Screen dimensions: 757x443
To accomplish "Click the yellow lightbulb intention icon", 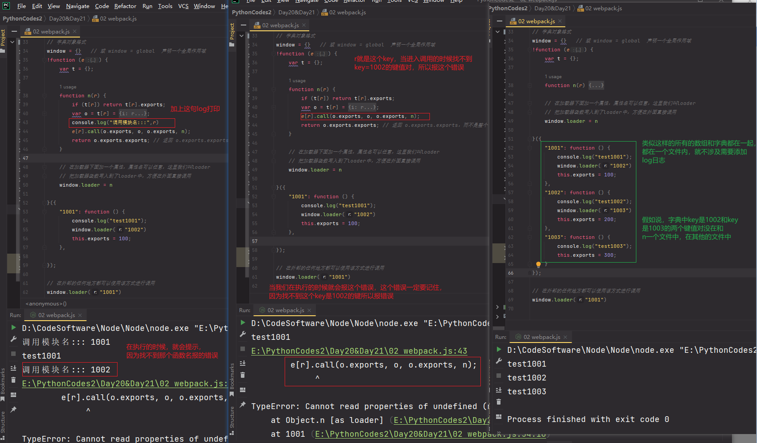I will 538,264.
